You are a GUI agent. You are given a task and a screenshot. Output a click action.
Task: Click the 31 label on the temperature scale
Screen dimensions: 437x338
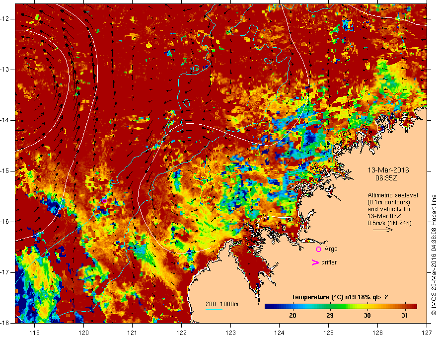[405, 316]
